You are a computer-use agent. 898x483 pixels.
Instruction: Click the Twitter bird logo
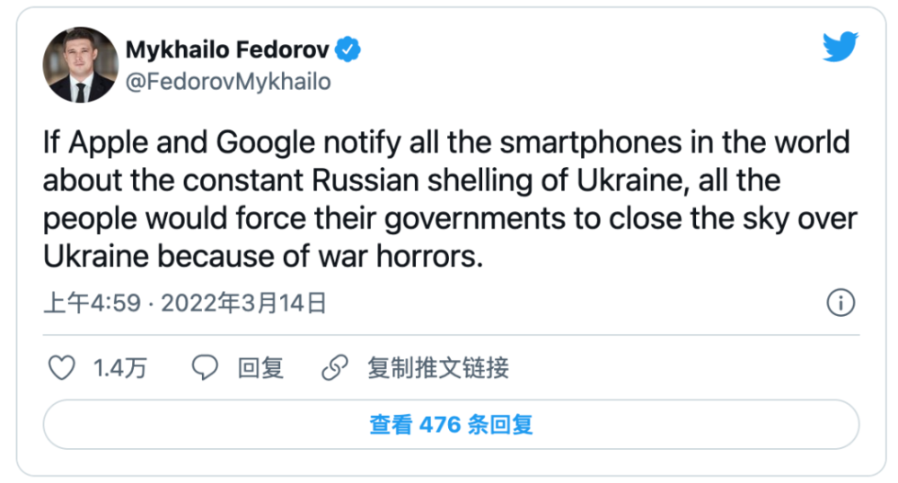coord(841,47)
